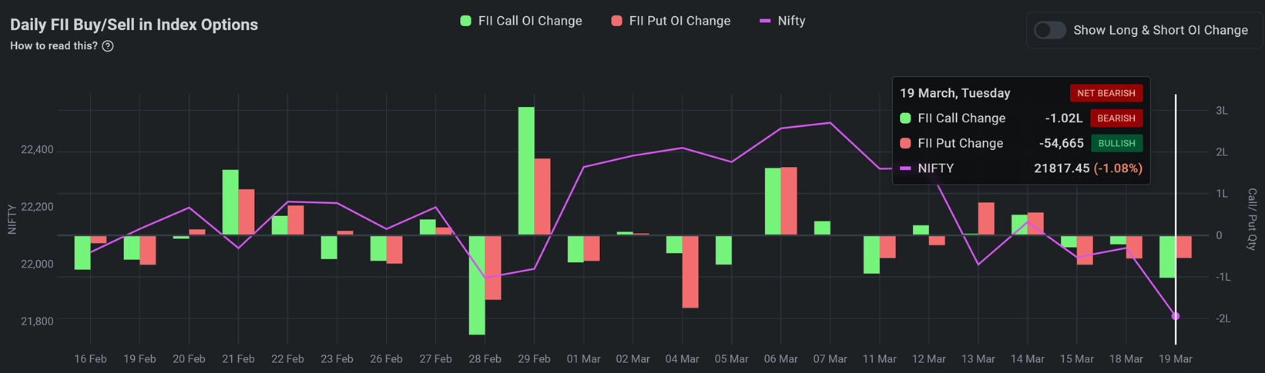Image resolution: width=1265 pixels, height=373 pixels.
Task: Select the tall green call bar on 29 Feb
Action: 526,171
